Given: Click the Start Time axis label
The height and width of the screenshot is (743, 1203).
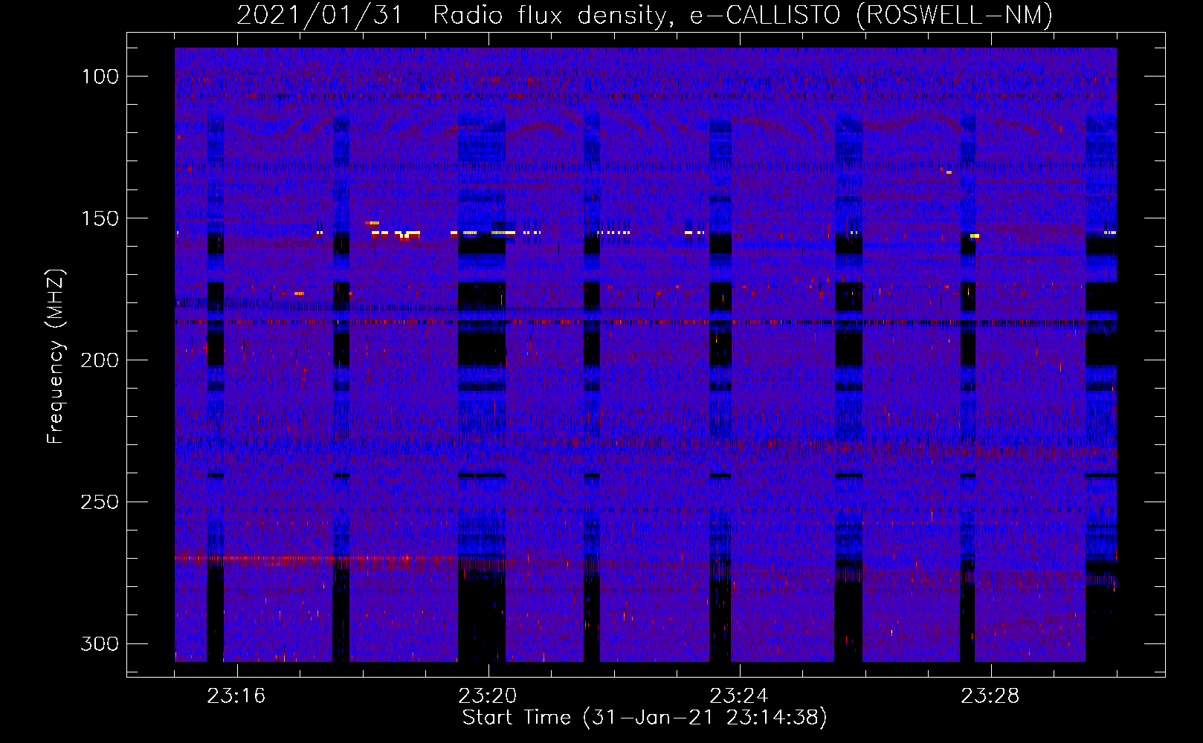Looking at the screenshot, I should pos(645,718).
